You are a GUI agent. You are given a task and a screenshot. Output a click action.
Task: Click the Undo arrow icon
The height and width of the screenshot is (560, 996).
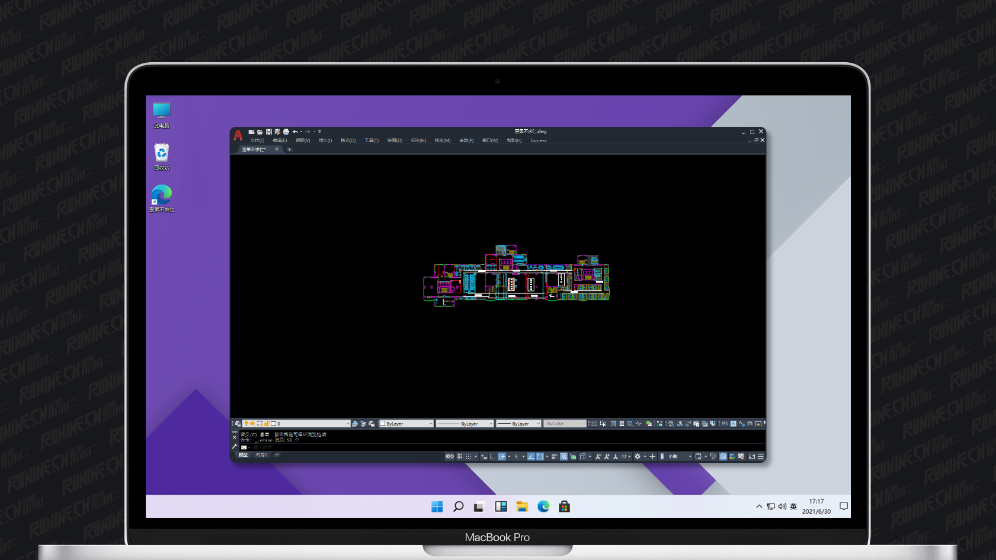pyautogui.click(x=294, y=132)
